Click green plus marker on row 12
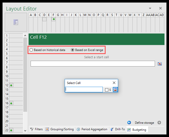This screenshot has height=137, width=169. coord(11,85)
